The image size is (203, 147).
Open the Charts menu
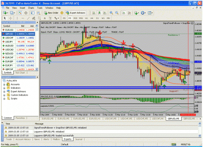point(31,8)
